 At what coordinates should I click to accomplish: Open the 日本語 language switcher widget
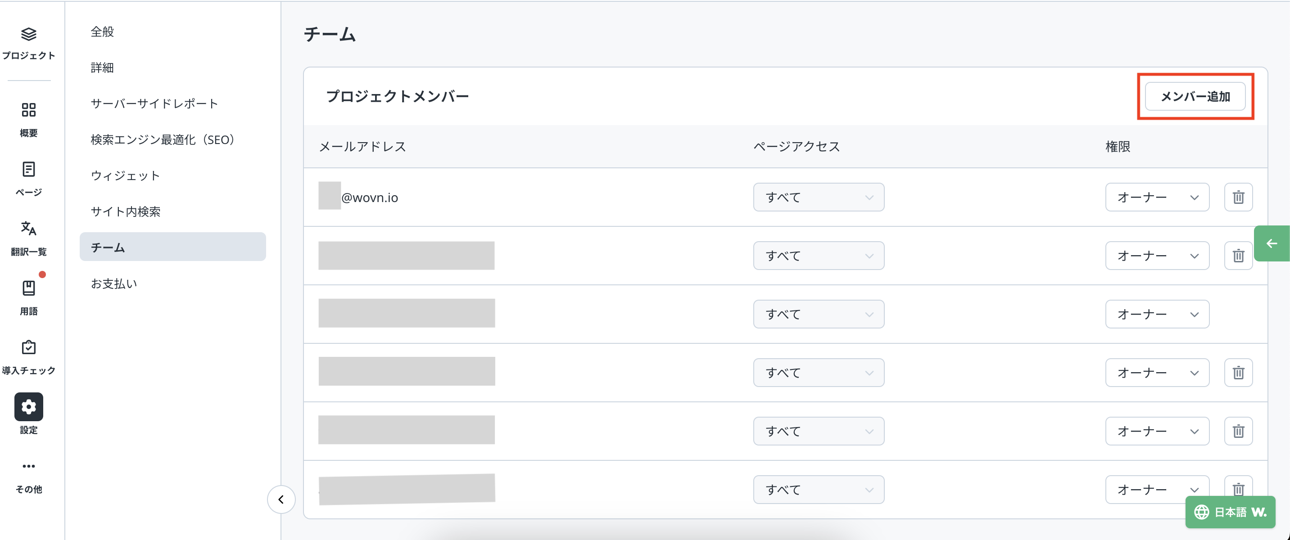coord(1230,512)
